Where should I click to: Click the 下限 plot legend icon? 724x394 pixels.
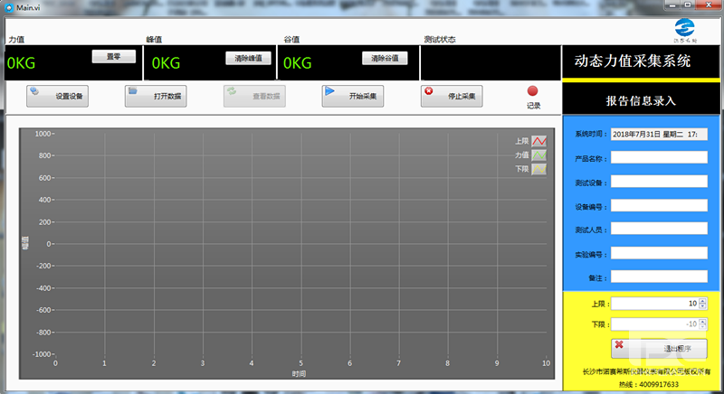(x=538, y=169)
